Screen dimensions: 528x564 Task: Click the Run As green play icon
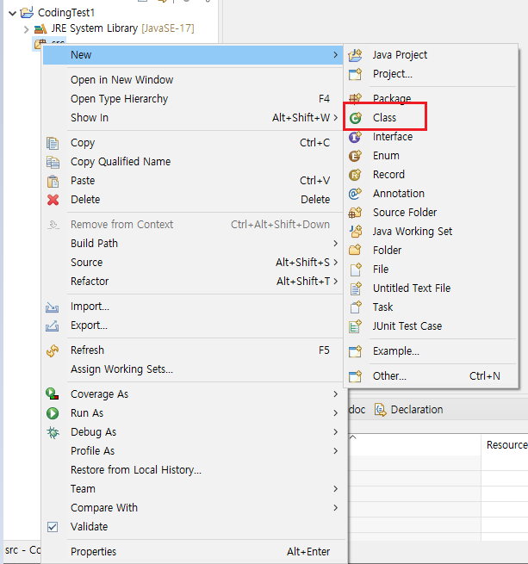[x=53, y=413]
